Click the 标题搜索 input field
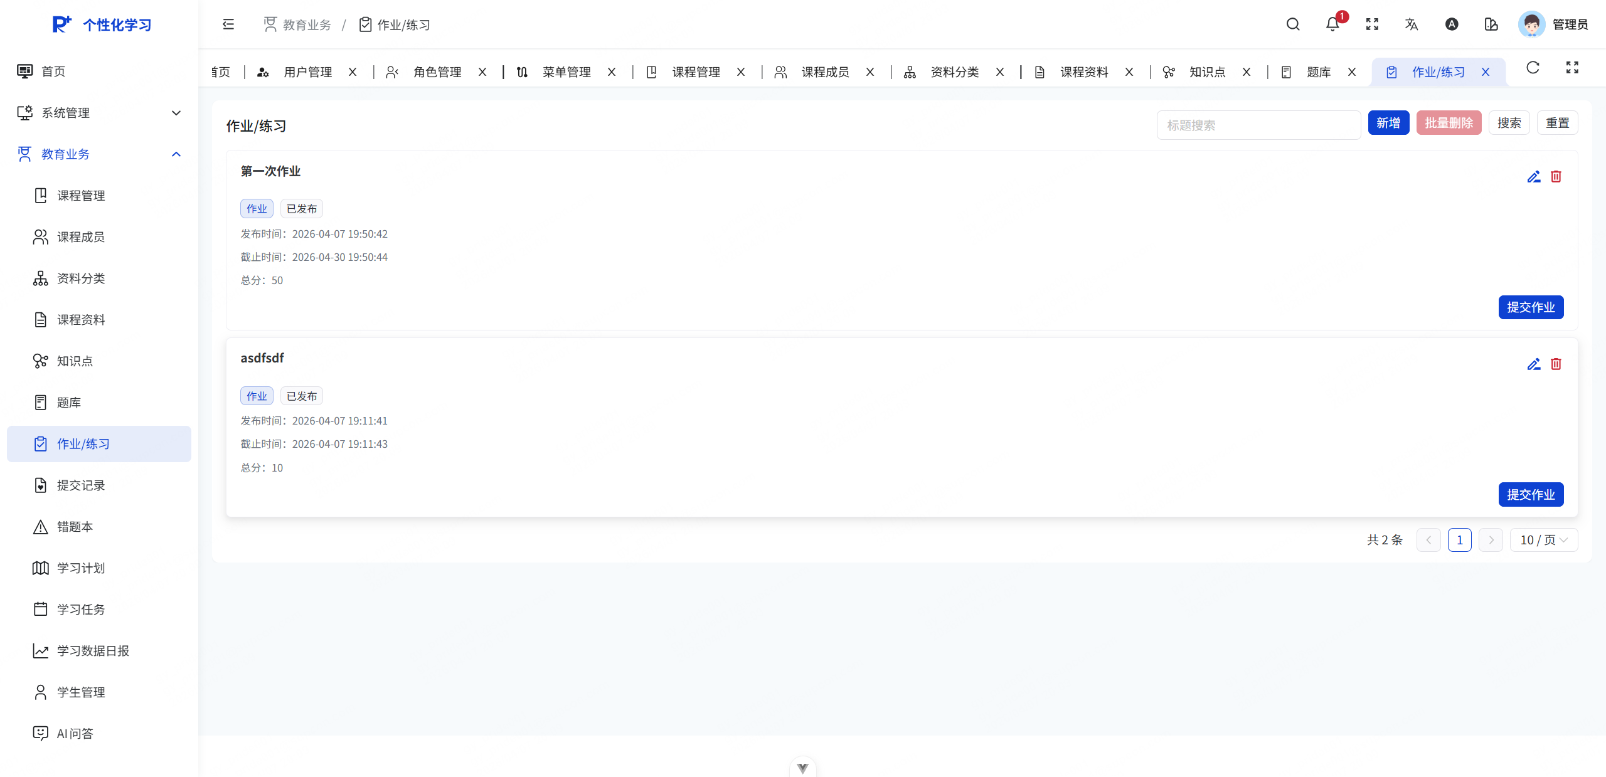Screen dimensions: 1606x777 tap(1258, 125)
